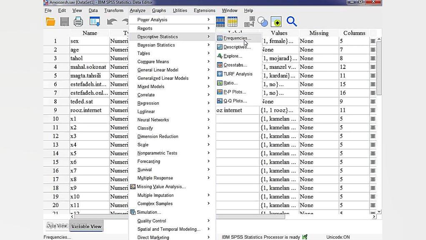Click the processor ready status icon
Image resolution: width=426 pixels, height=240 pixels.
(305, 237)
